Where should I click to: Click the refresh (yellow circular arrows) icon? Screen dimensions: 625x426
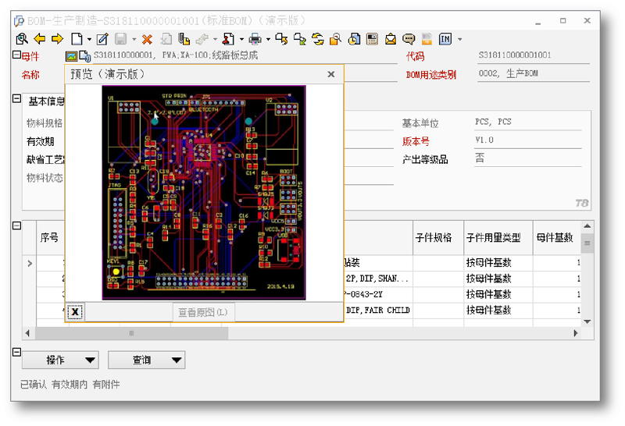click(318, 38)
